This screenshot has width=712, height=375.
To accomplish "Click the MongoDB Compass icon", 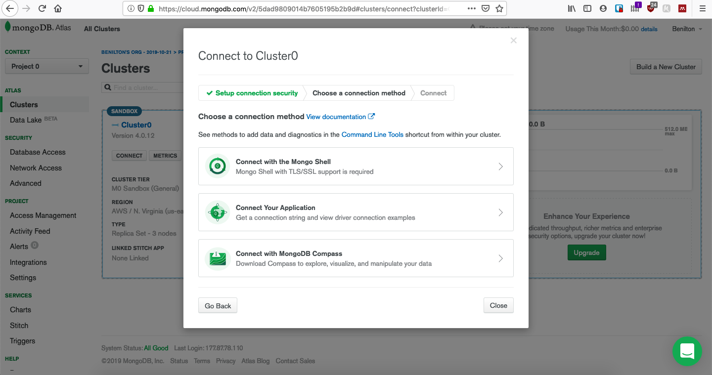I will click(217, 258).
